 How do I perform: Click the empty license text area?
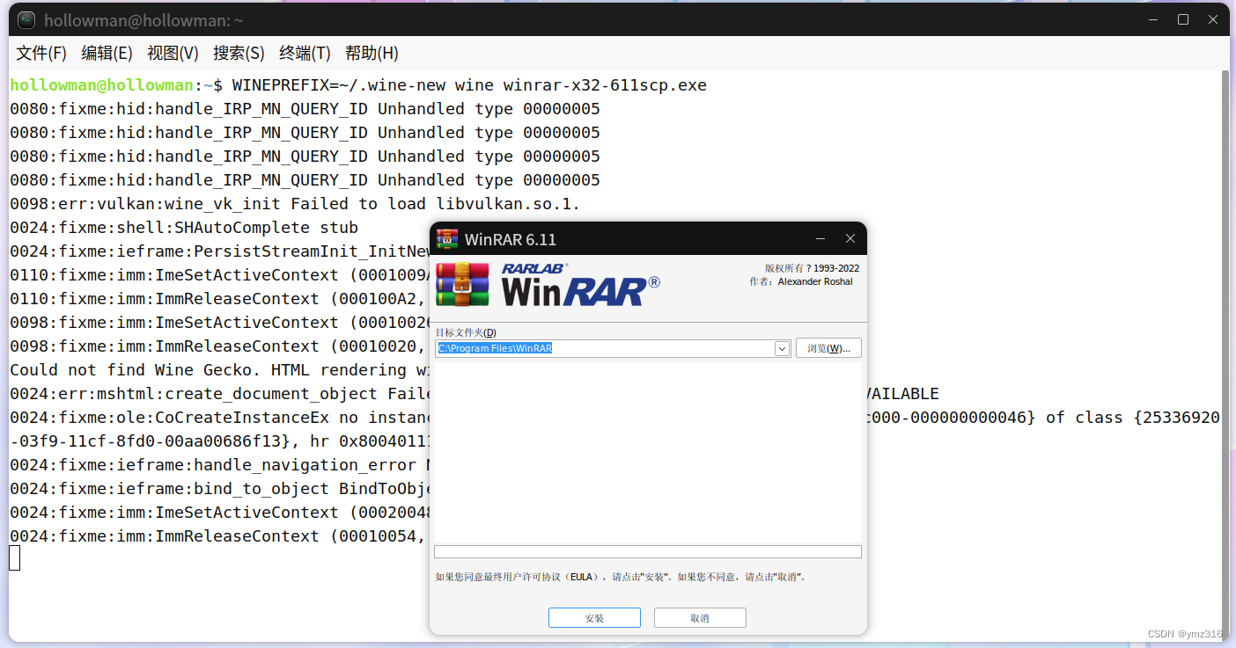(647, 453)
